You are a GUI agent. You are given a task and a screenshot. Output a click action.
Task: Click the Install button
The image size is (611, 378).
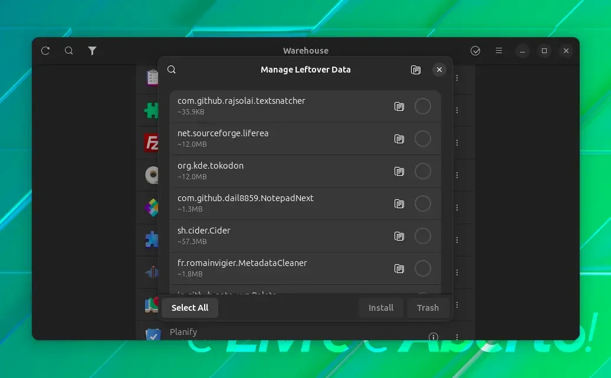[x=381, y=307]
